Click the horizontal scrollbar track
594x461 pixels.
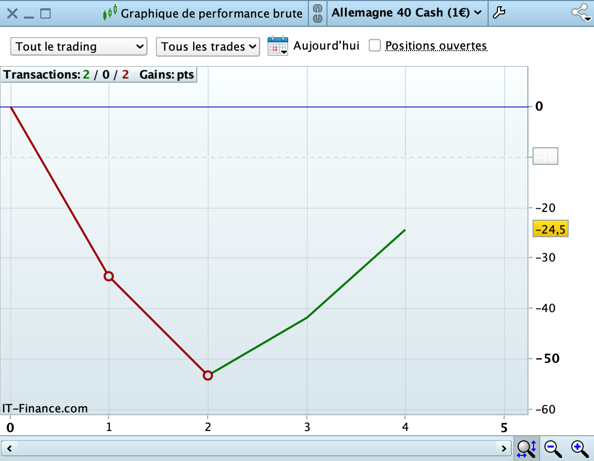[257, 449]
